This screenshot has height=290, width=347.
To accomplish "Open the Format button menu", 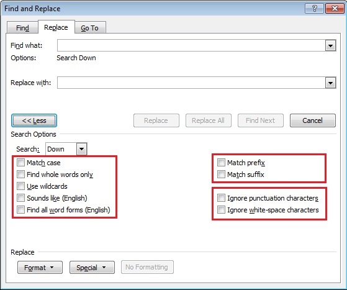I will point(40,268).
